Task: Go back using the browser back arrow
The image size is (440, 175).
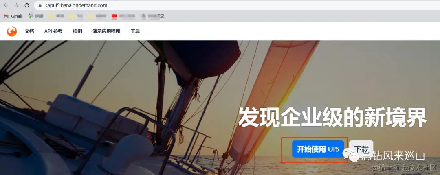Action: click(6, 5)
